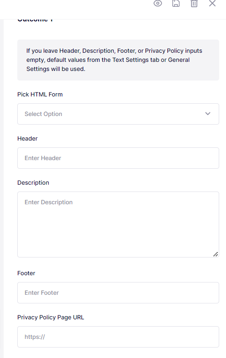Click the words Text Settings tab in notice

[x=136, y=60]
